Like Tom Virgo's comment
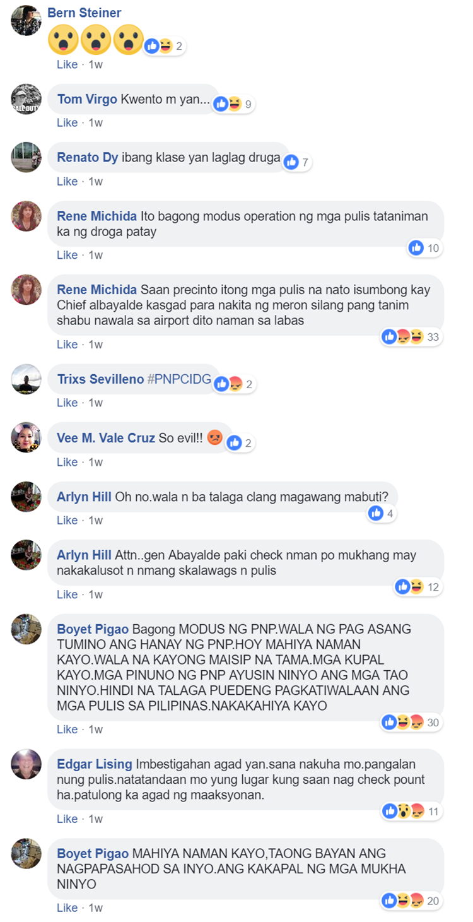 (x=67, y=122)
